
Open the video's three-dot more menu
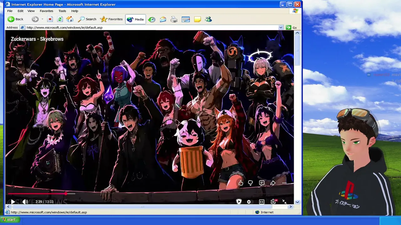tap(284, 183)
